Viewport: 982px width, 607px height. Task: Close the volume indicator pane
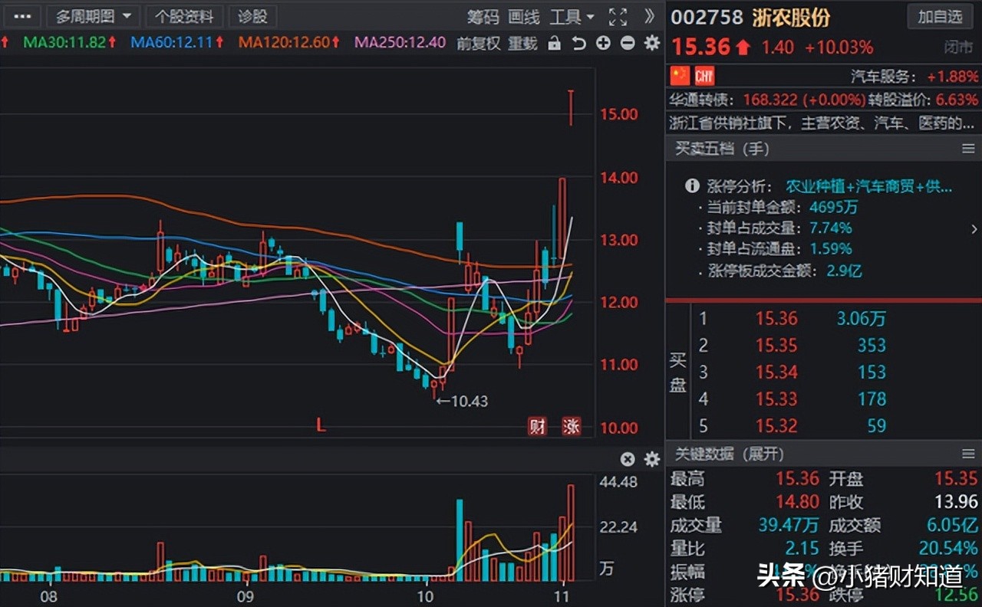(x=628, y=459)
